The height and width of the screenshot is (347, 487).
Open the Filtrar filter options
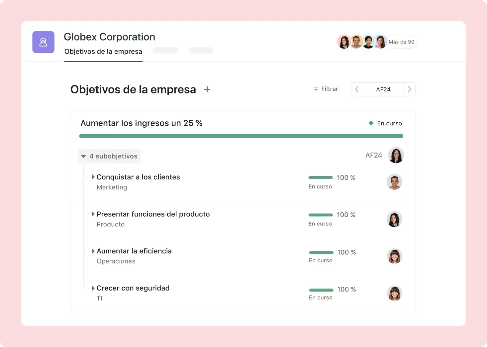click(x=326, y=89)
